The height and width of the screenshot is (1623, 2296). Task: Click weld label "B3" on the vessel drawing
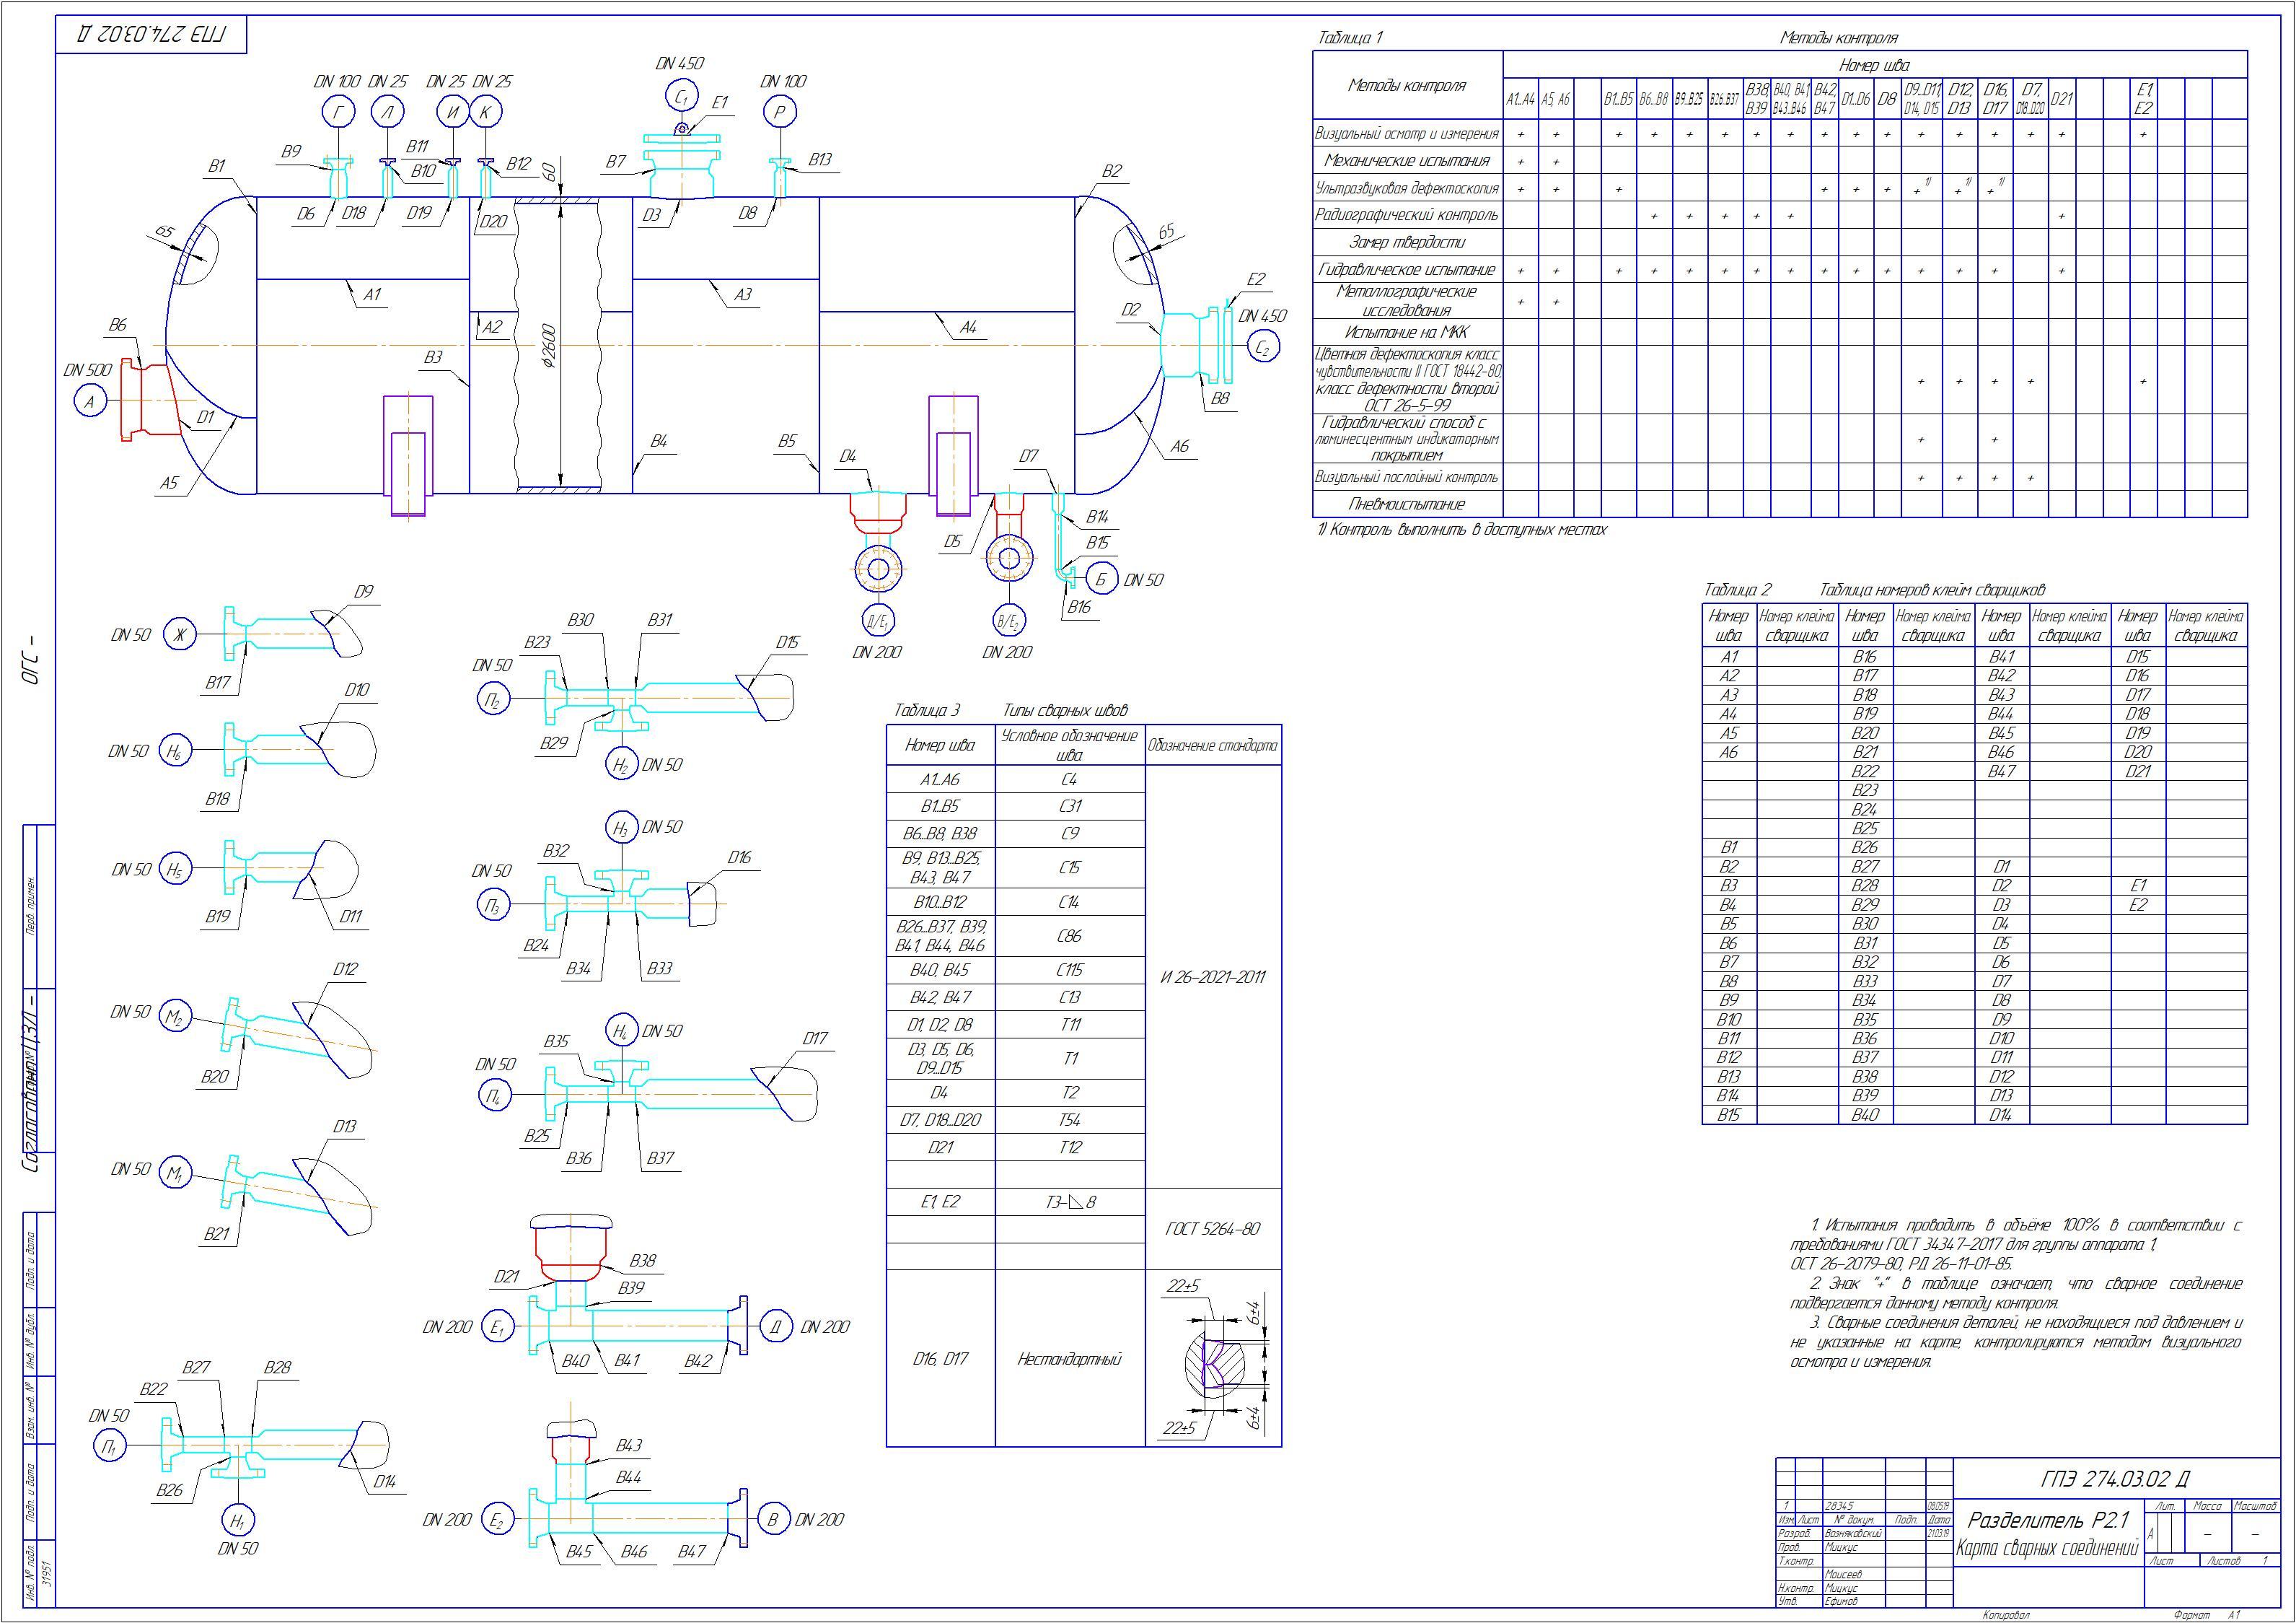[x=433, y=358]
